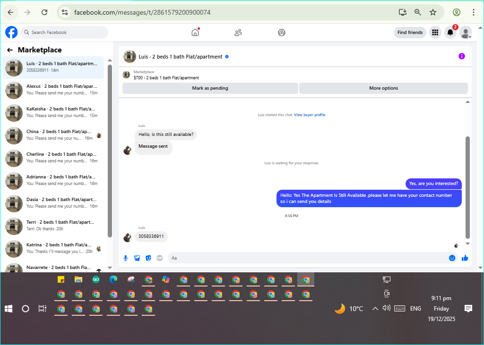The width and height of the screenshot is (484, 345).
Task: Reload the Facebook page
Action: [44, 12]
